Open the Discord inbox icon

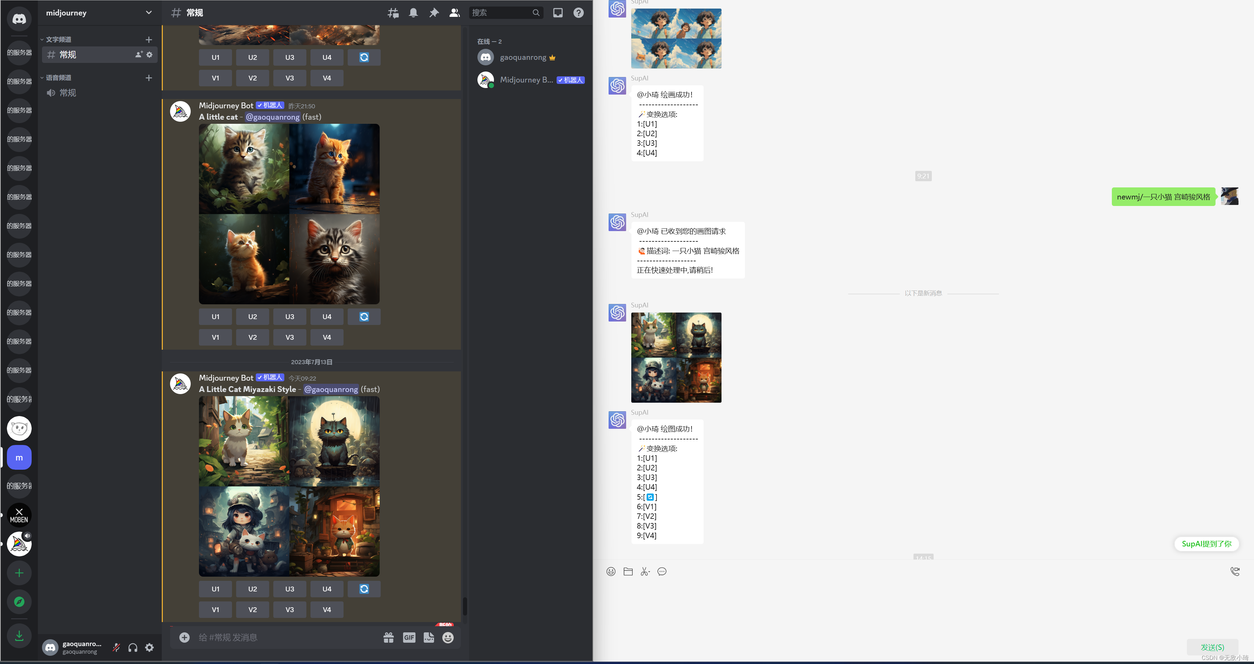(558, 13)
